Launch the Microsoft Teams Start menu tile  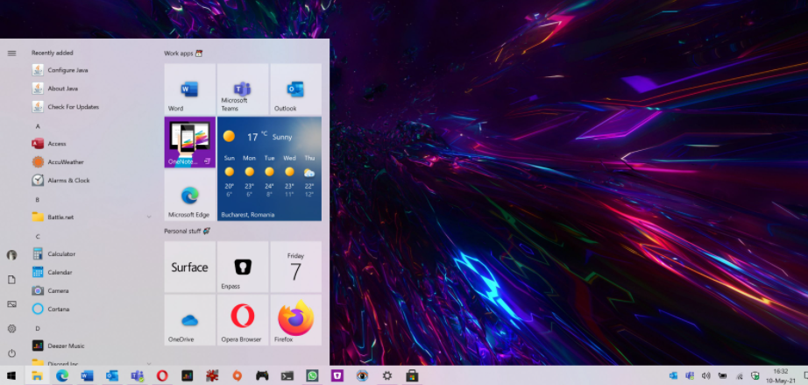[243, 89]
